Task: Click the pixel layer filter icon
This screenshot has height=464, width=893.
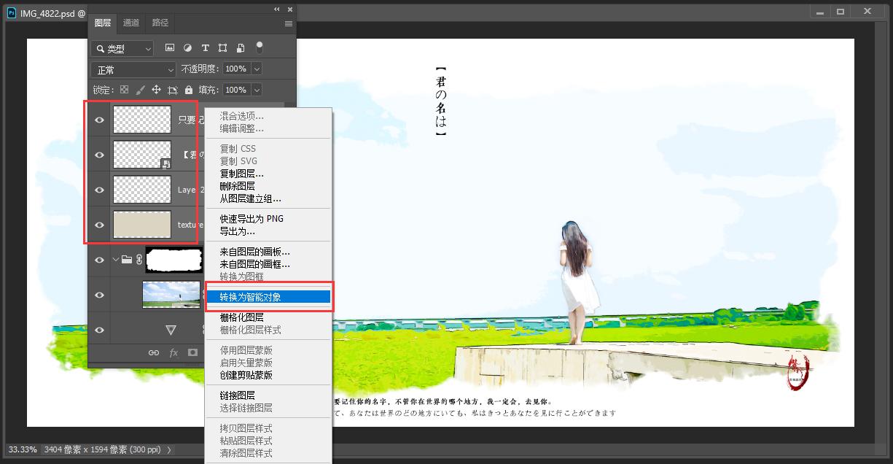Action: [170, 48]
